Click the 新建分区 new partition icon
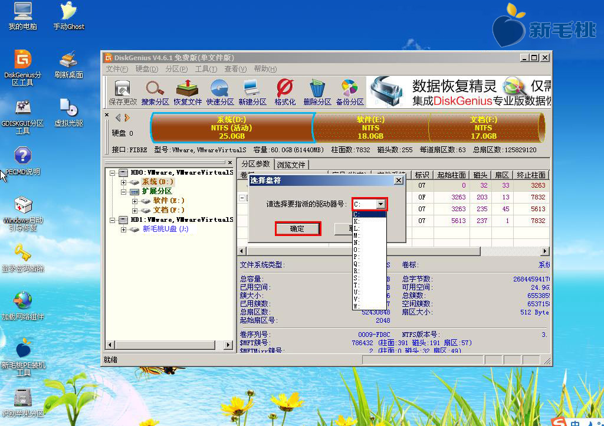 click(x=252, y=93)
